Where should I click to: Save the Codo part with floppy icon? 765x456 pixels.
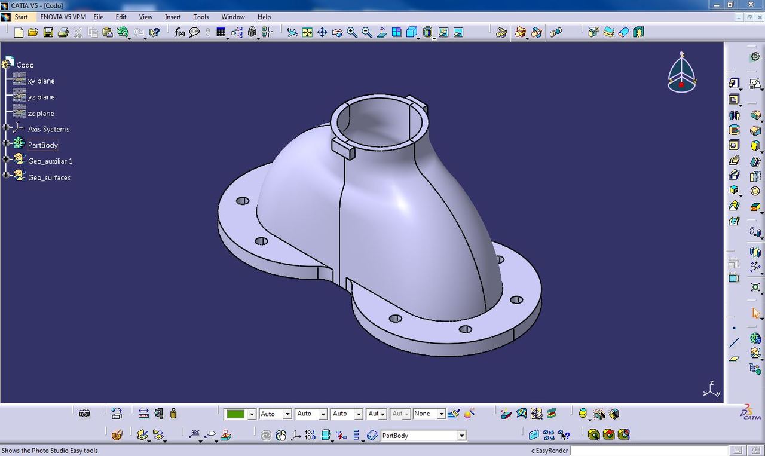[48, 32]
